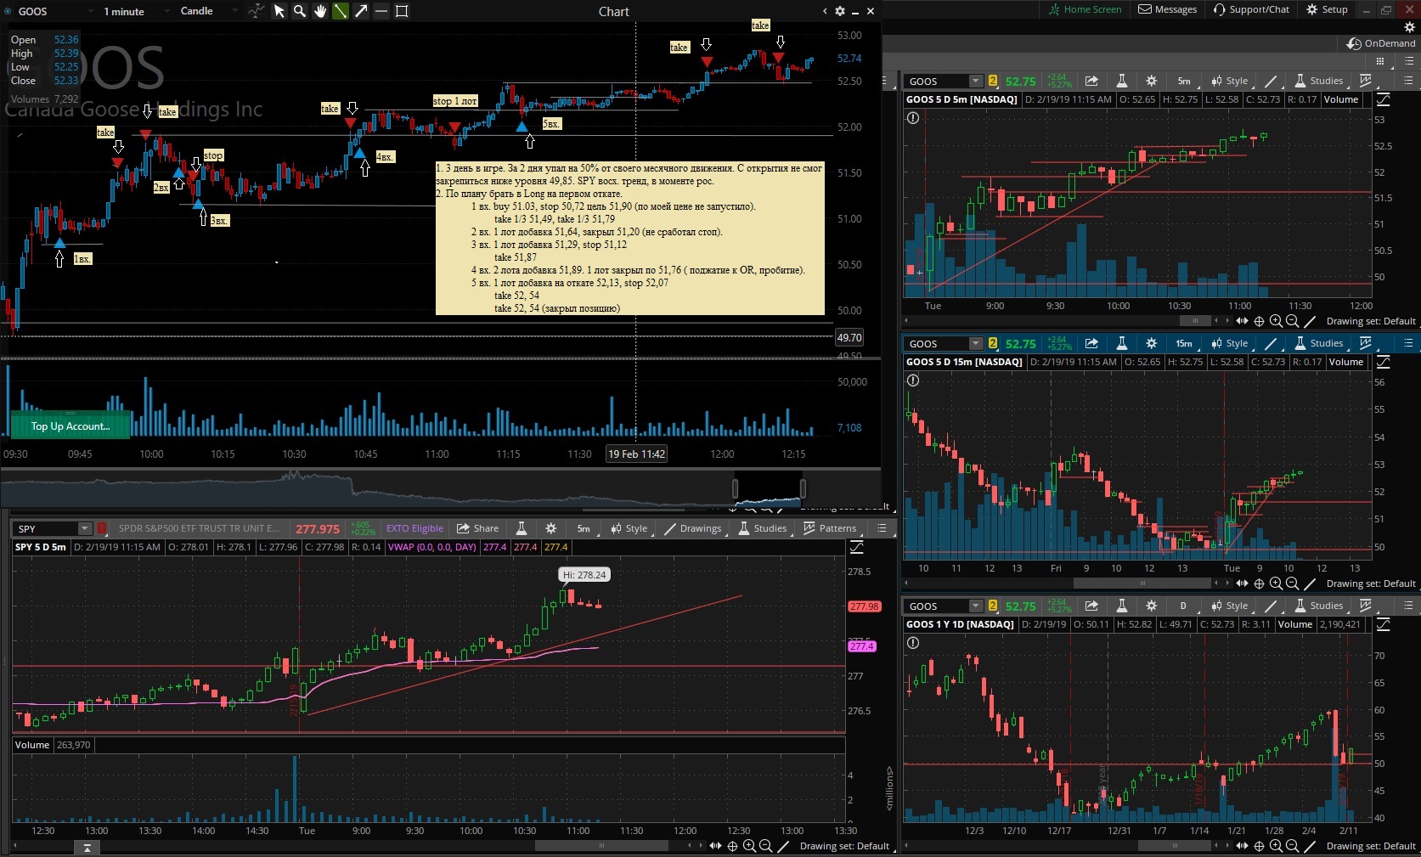
Task: Select the rectangle drawing tool in Chart toolbar
Action: 402,11
